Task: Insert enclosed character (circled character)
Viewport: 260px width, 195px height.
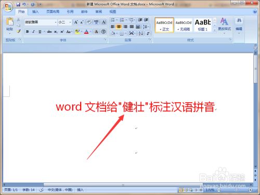Action: point(103,32)
